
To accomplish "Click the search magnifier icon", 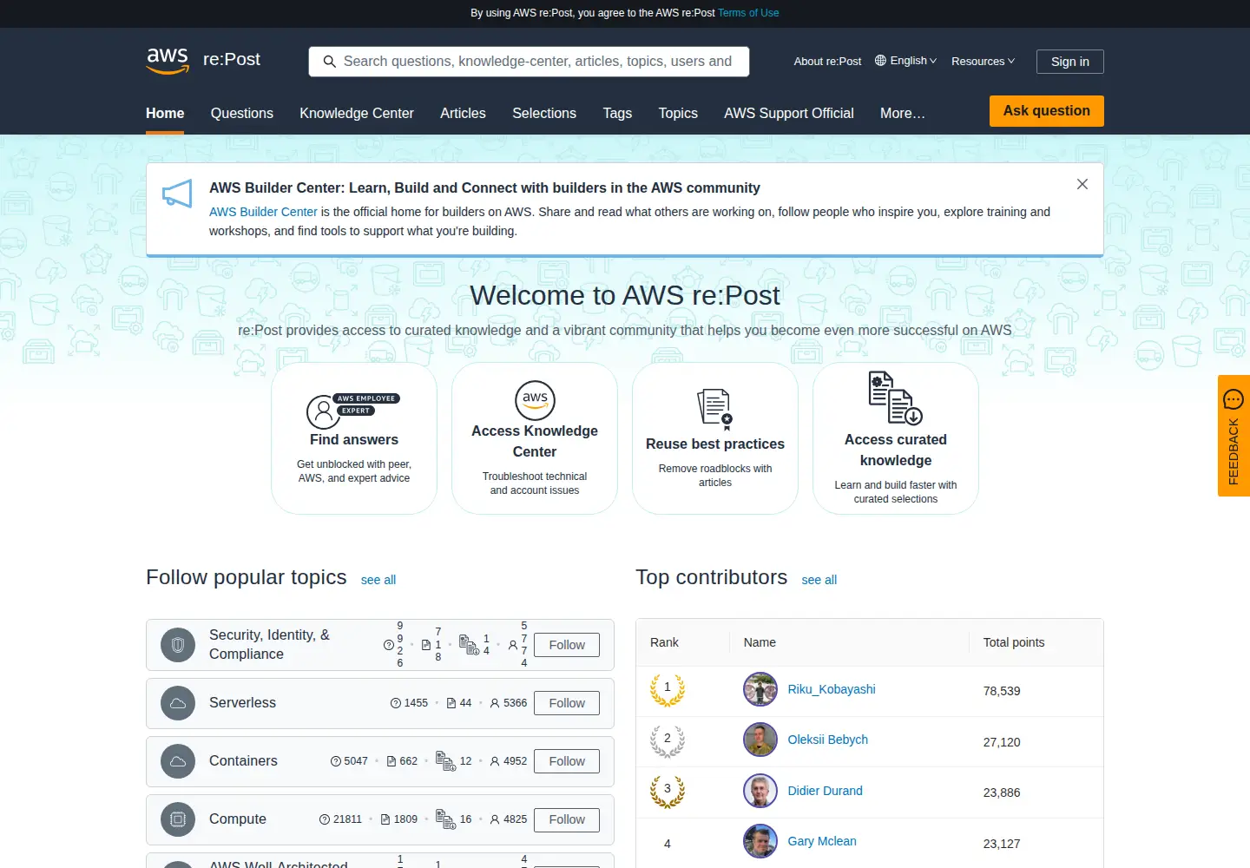I will (330, 62).
